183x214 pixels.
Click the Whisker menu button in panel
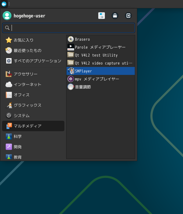[4, 4]
